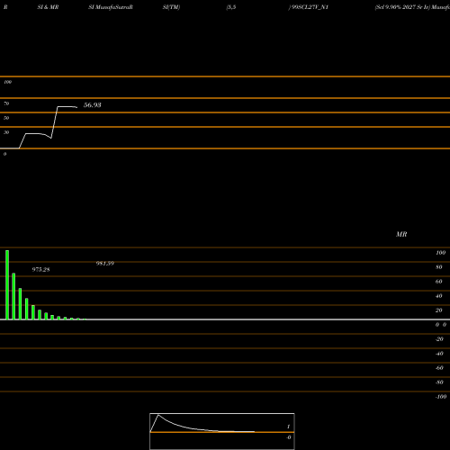
Task: Click the 981.39 price label
Action: point(105,263)
